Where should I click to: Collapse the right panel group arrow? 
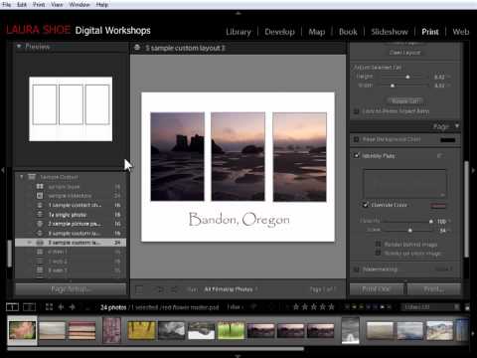473,170
